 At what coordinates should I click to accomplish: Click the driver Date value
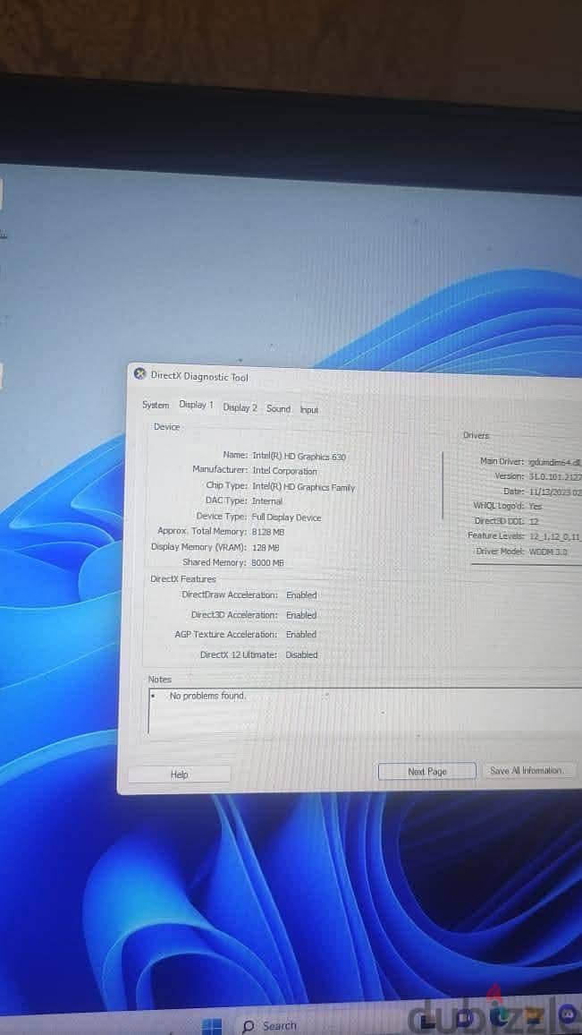pos(555,492)
